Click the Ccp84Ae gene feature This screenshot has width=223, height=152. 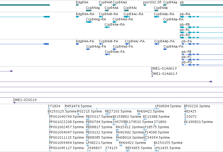click(x=107, y=10)
